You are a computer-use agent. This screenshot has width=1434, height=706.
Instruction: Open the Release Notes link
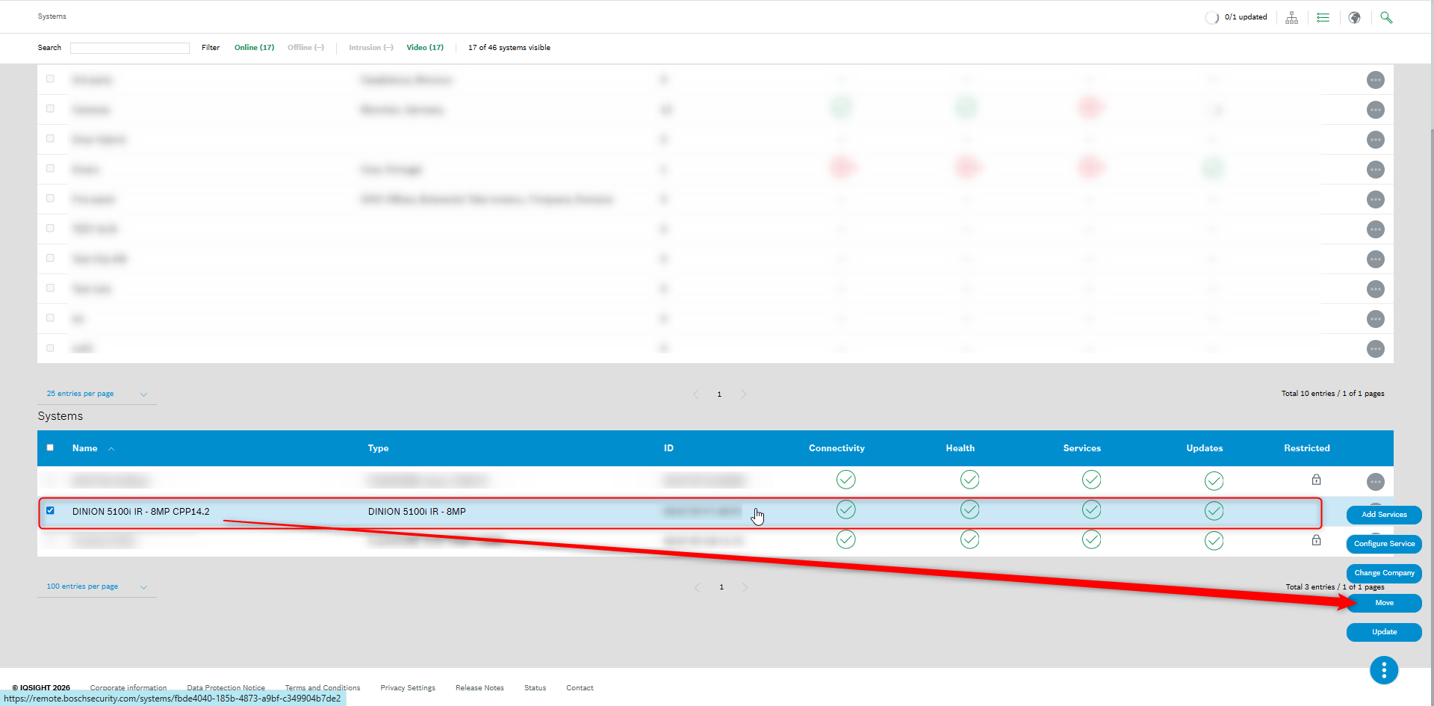coord(479,688)
